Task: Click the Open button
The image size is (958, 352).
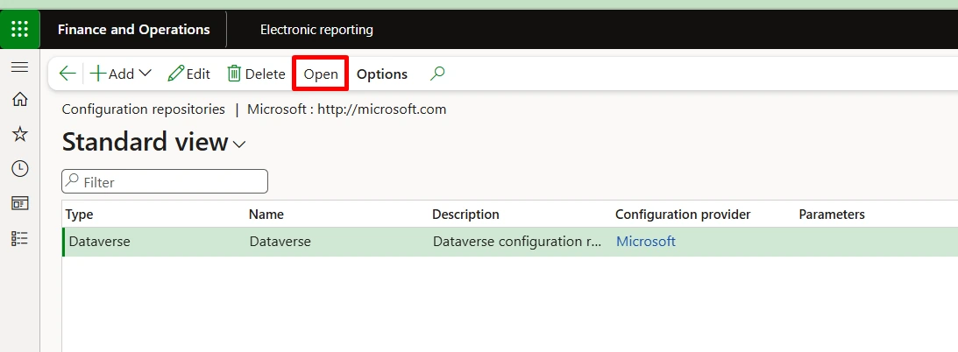Action: [321, 74]
